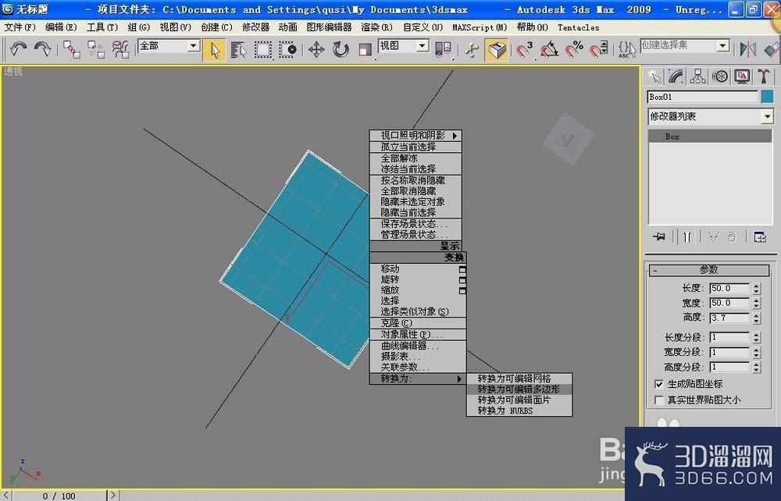Open the 全部 selection filter dropdown

193,46
